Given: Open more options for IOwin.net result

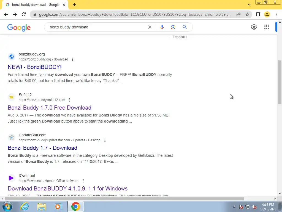Looking at the screenshot, I should (83, 181).
